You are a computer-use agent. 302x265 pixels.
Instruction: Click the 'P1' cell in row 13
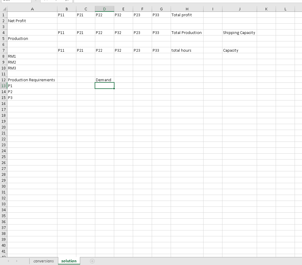[32, 86]
